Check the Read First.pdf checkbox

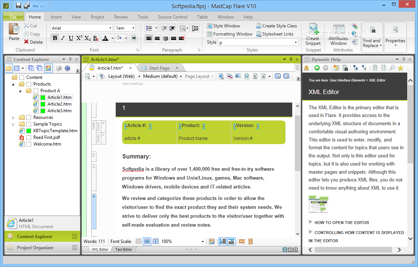(29, 137)
